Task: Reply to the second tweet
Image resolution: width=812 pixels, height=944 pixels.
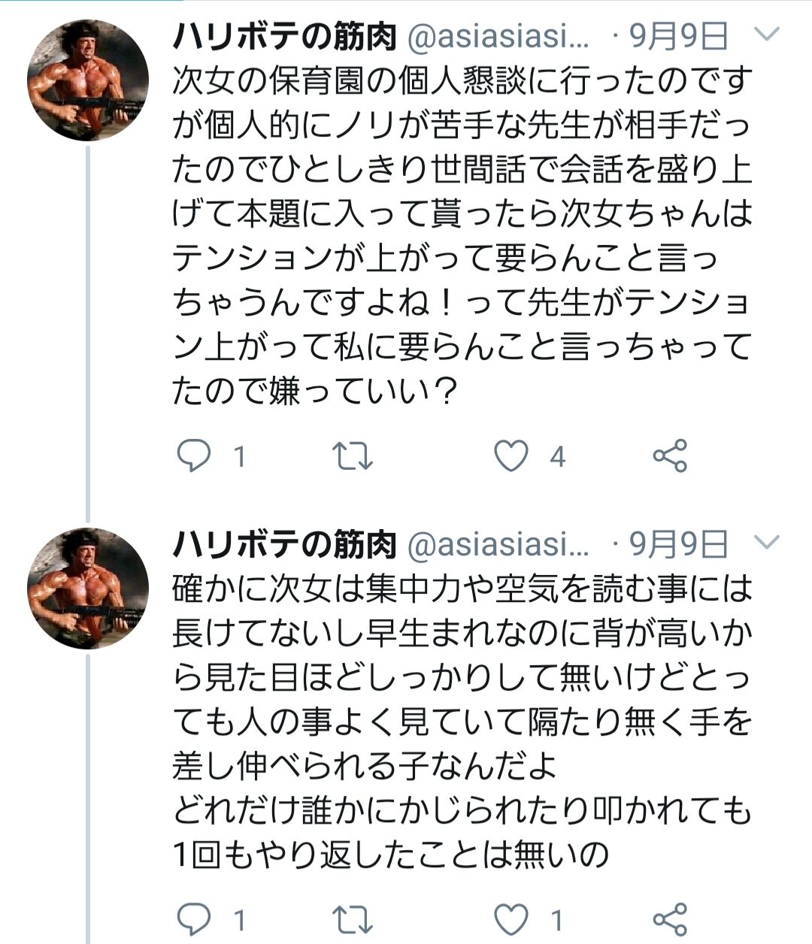Action: [193, 919]
